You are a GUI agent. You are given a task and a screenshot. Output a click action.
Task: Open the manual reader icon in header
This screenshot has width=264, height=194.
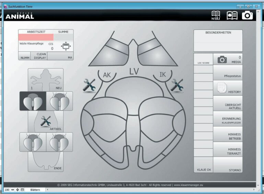tap(232, 15)
